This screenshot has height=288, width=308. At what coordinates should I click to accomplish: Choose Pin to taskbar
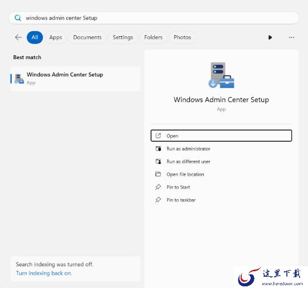(x=221, y=200)
